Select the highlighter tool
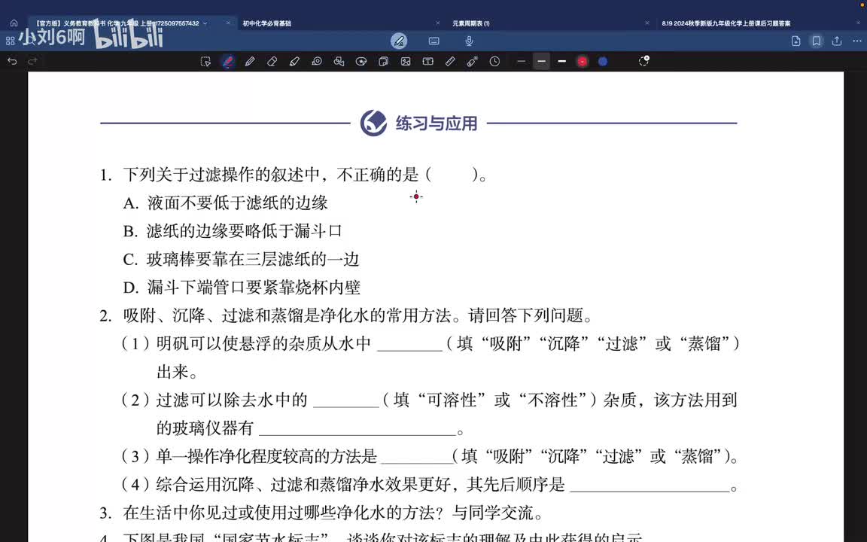 tap(294, 62)
